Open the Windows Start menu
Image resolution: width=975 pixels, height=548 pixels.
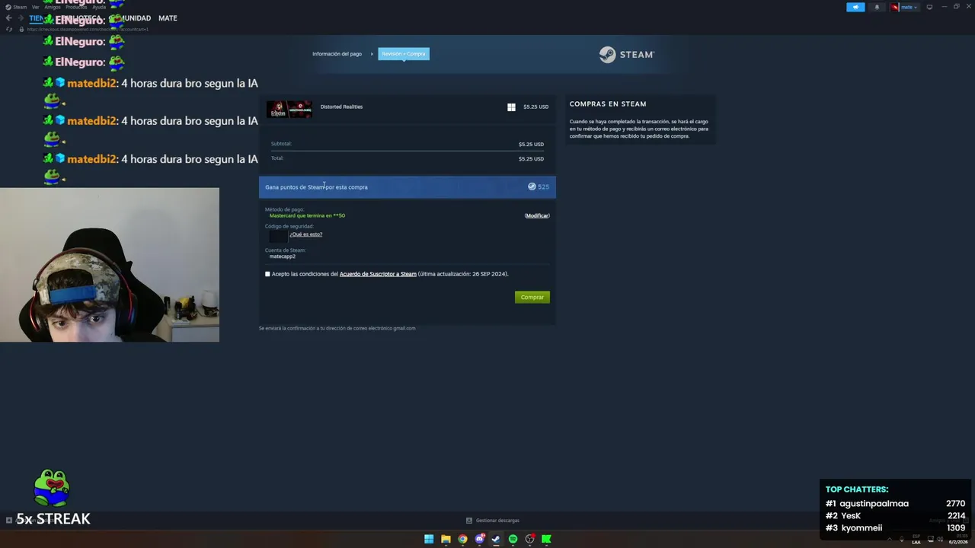click(429, 539)
